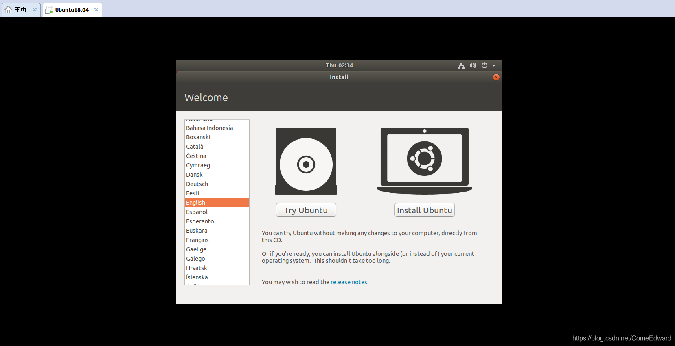This screenshot has height=346, width=675.
Task: Select Français in the language list
Action: tap(217, 240)
